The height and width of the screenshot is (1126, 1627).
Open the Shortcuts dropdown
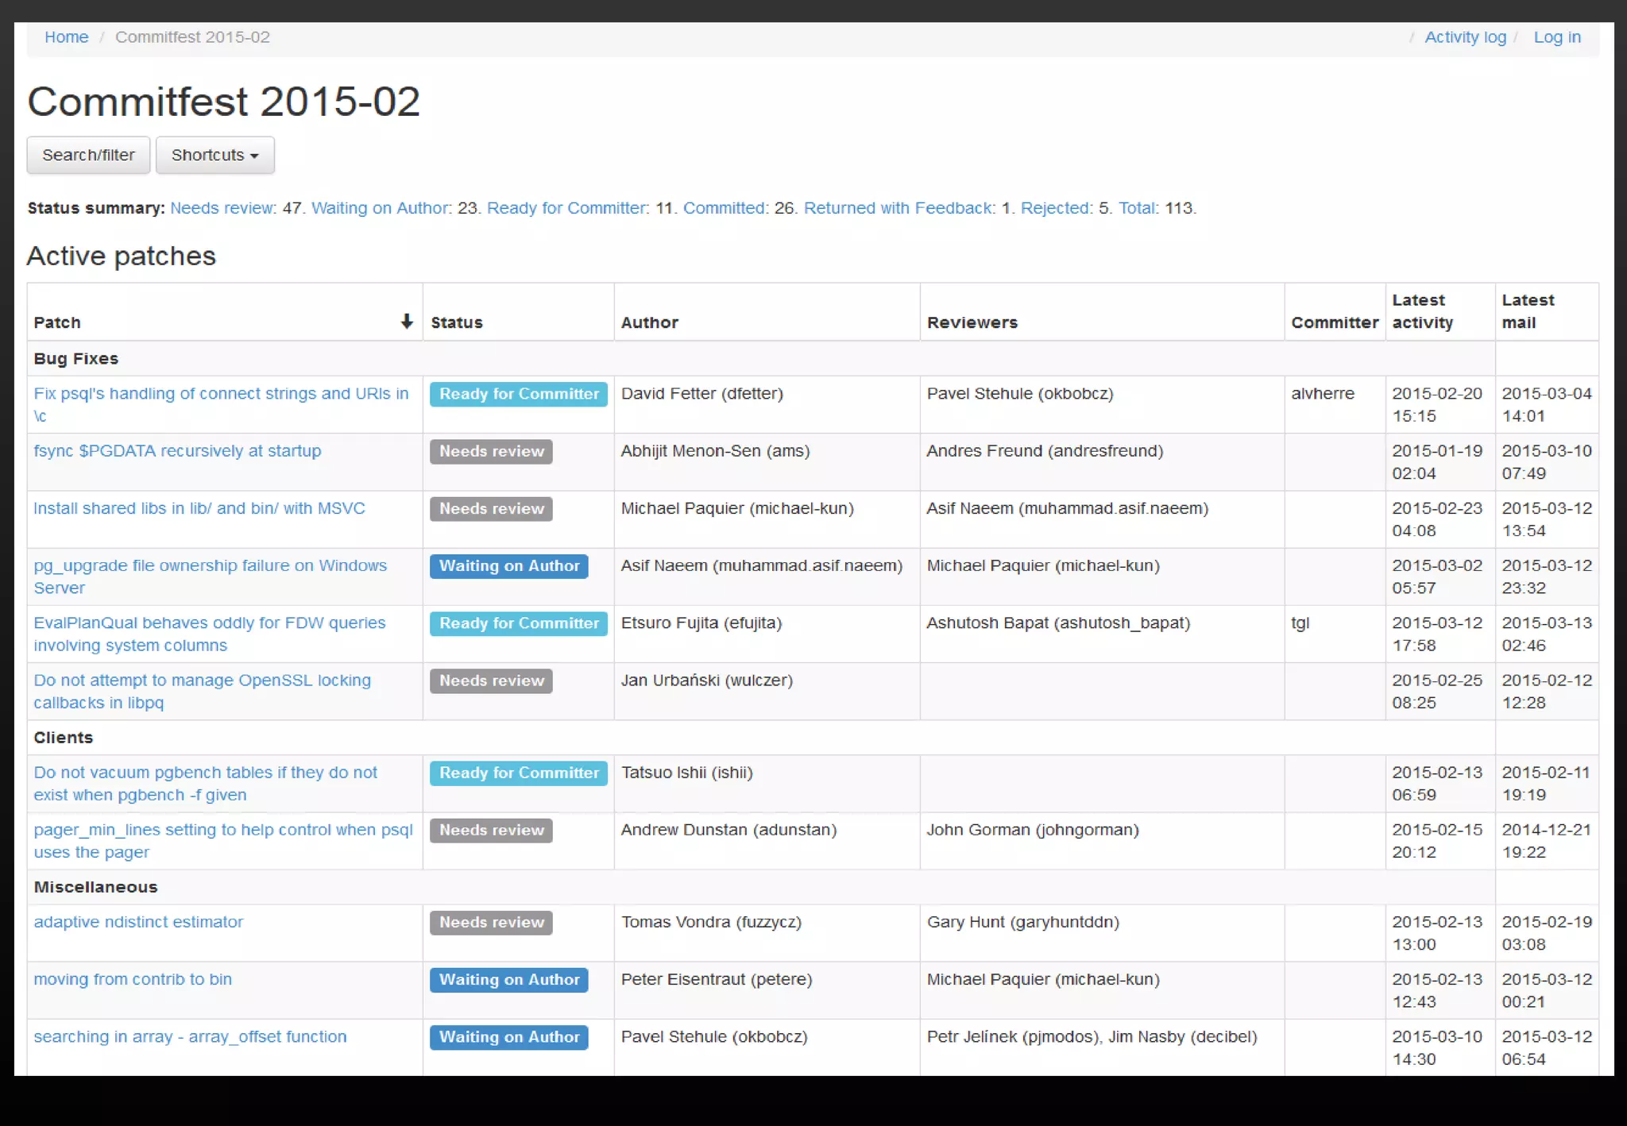tap(214, 156)
